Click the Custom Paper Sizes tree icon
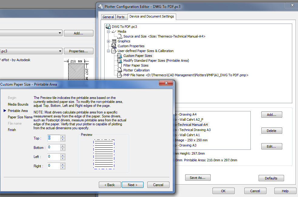Screen dimensions: 298x197 (x=119, y=56)
